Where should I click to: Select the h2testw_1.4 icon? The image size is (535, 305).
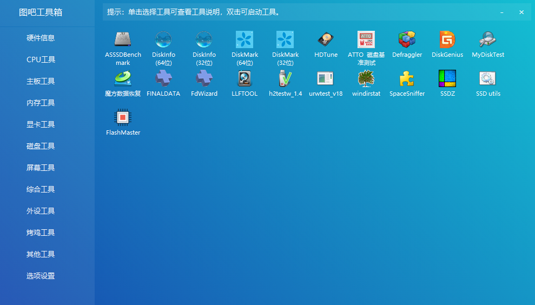coord(285,78)
